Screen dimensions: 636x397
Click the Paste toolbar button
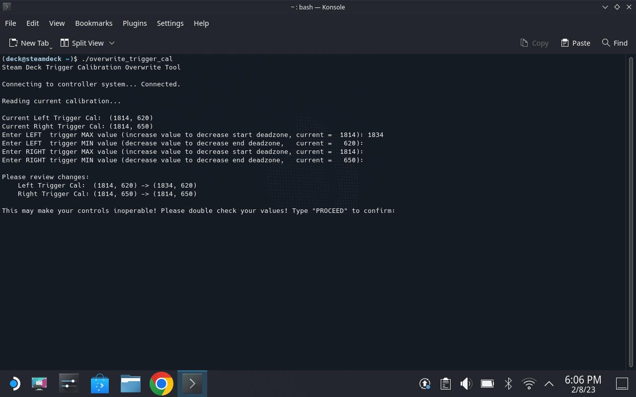point(575,43)
